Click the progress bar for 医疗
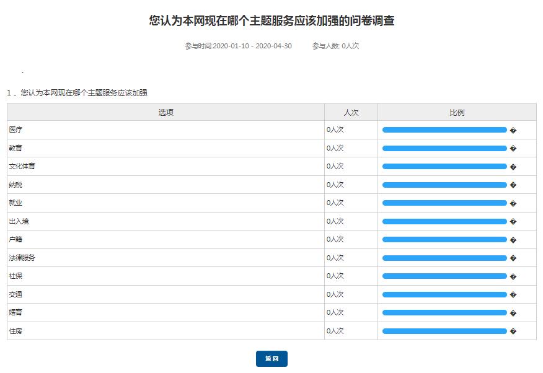The height and width of the screenshot is (373, 543). pyautogui.click(x=444, y=130)
